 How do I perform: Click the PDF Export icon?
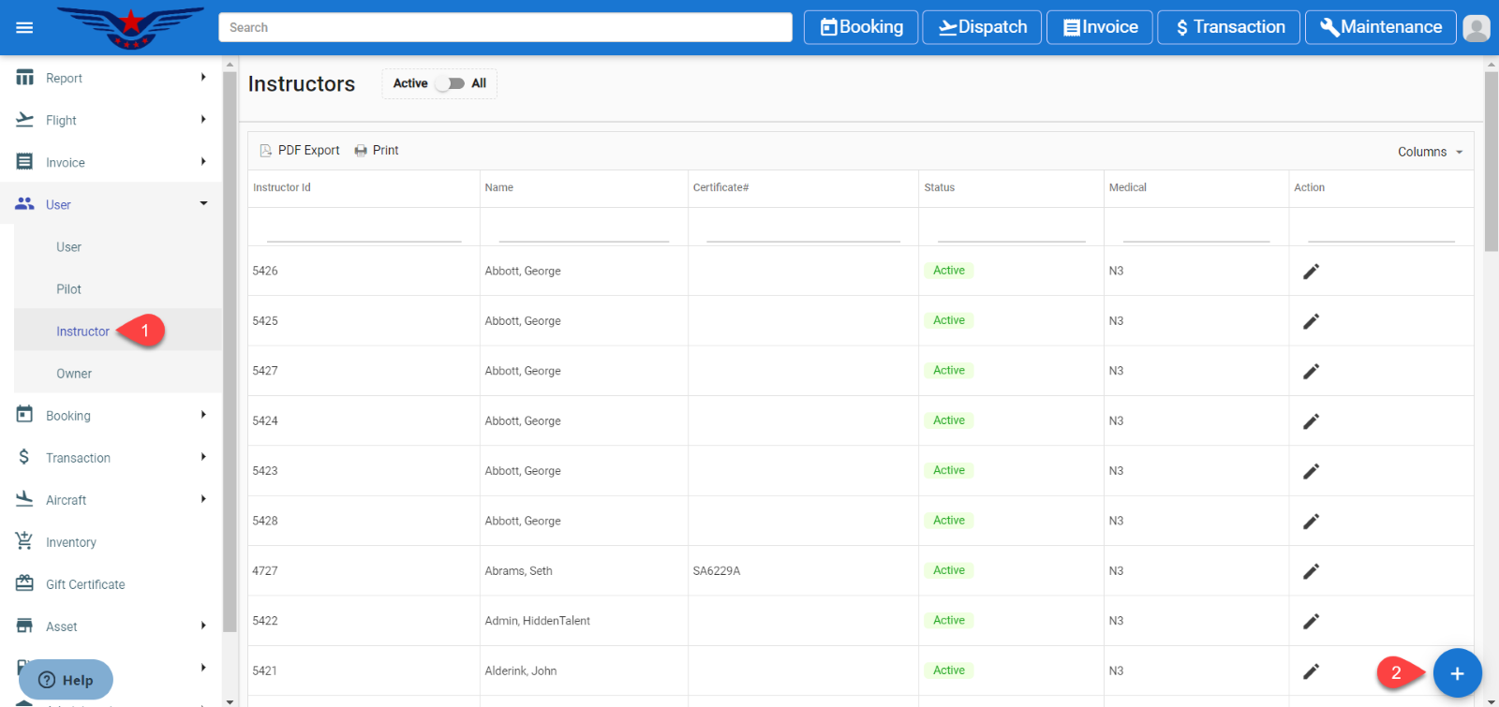(x=266, y=151)
